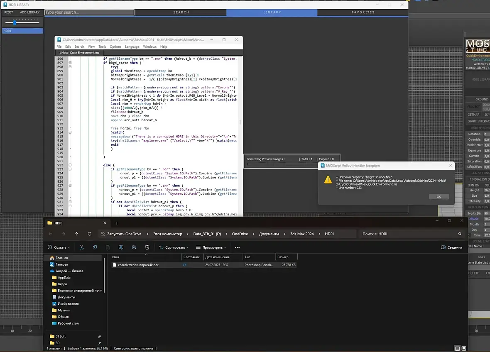Click the ADD LIBRARY button
The image size is (490, 352).
(30, 12)
